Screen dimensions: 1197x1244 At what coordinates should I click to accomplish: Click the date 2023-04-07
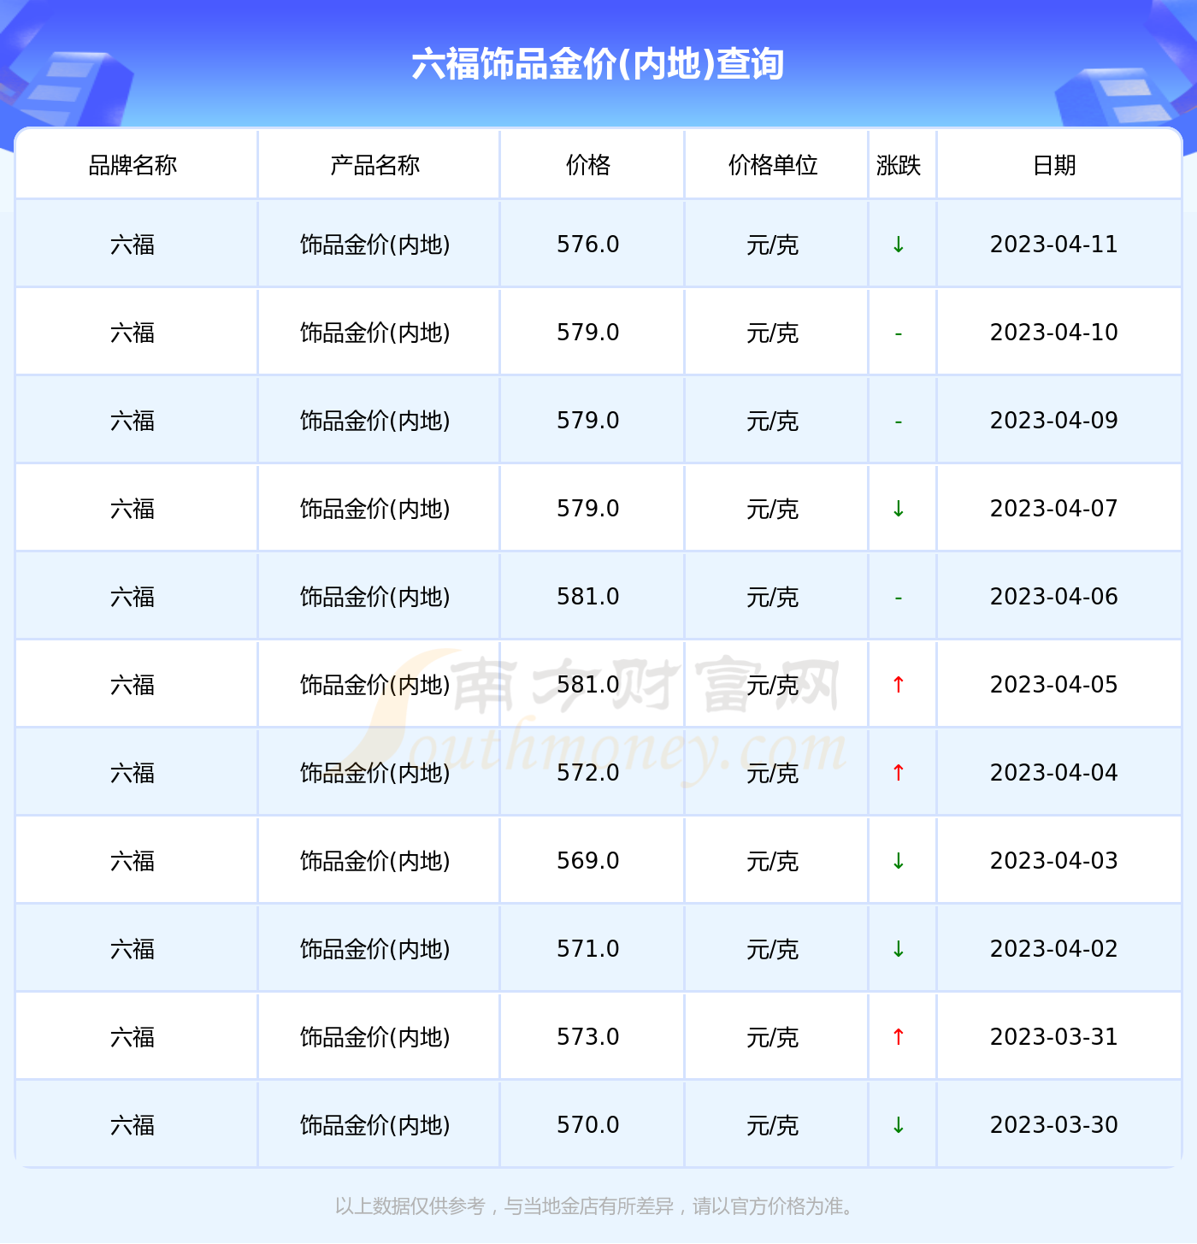[1054, 509]
